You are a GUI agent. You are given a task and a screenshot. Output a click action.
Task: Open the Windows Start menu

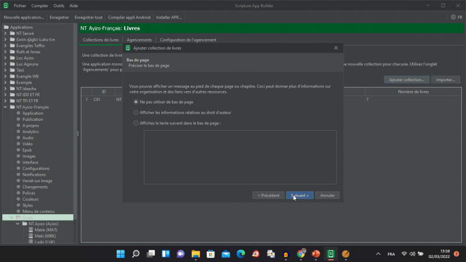tap(121, 254)
